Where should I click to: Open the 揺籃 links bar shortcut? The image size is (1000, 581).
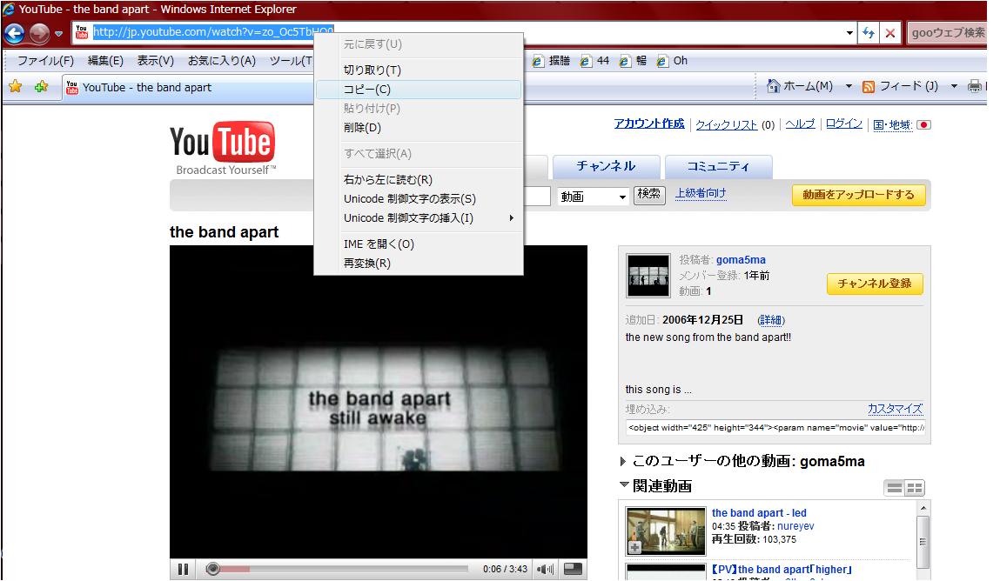[552, 61]
